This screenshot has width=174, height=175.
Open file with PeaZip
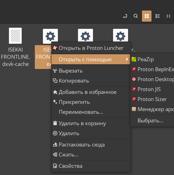pyautogui.click(x=145, y=59)
